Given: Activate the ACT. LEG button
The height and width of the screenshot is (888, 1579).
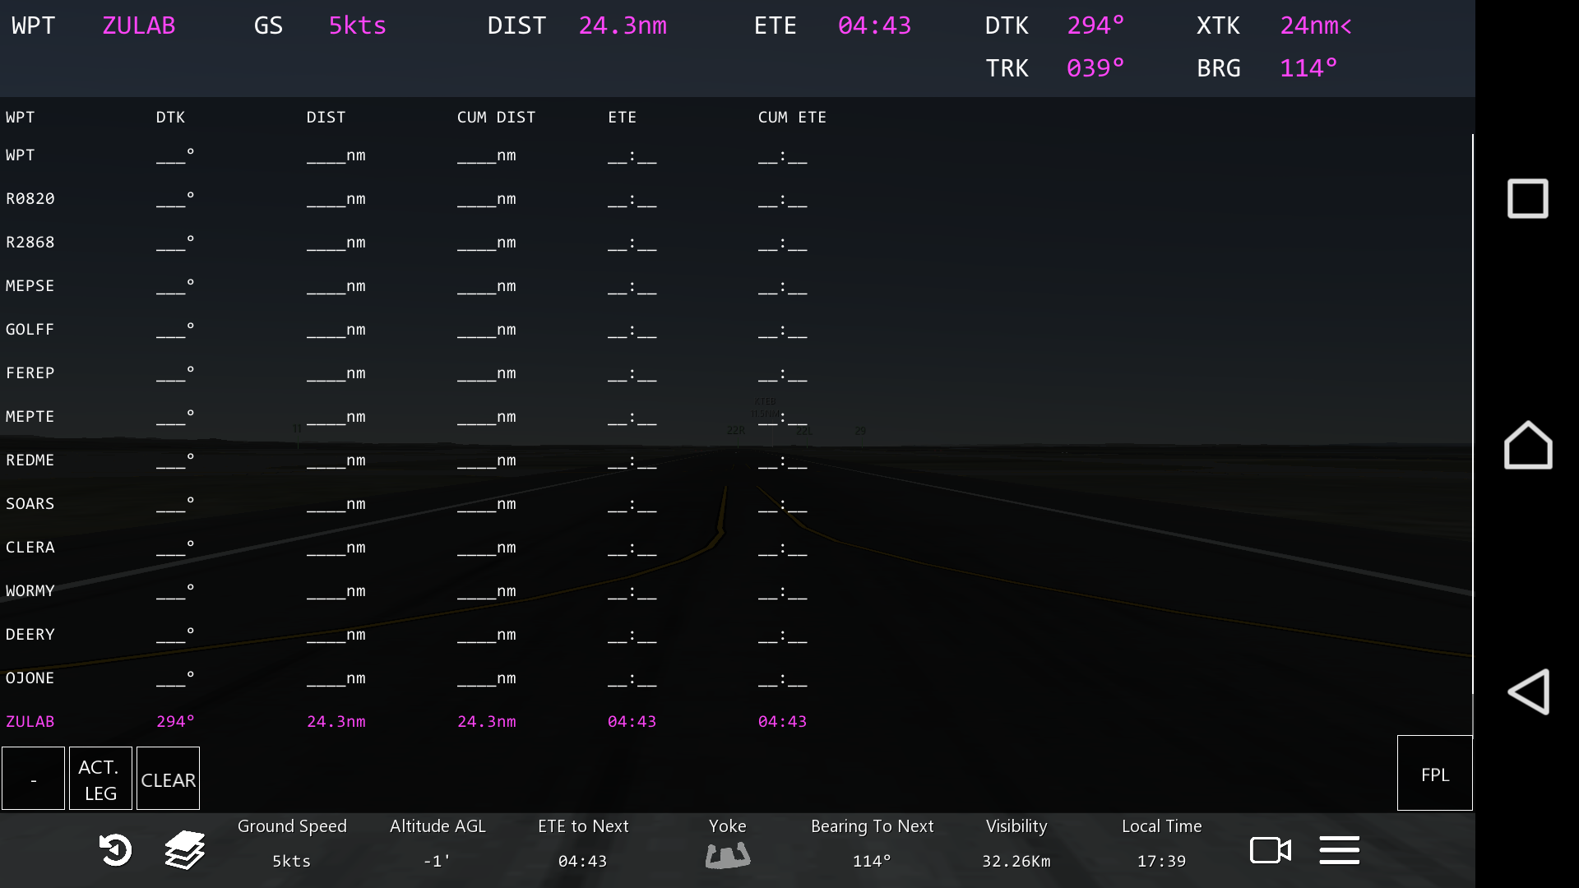Looking at the screenshot, I should pos(100,779).
